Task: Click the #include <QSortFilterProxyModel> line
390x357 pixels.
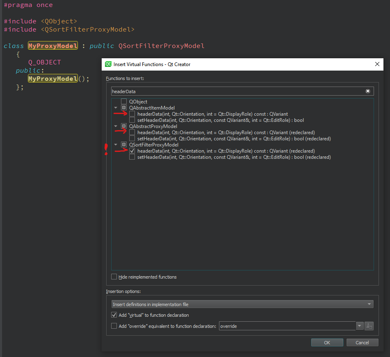Action: pos(69,30)
